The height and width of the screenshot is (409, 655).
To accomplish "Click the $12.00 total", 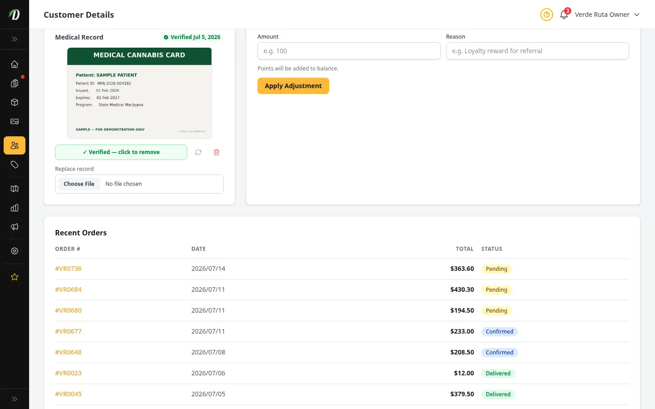I will (x=464, y=373).
